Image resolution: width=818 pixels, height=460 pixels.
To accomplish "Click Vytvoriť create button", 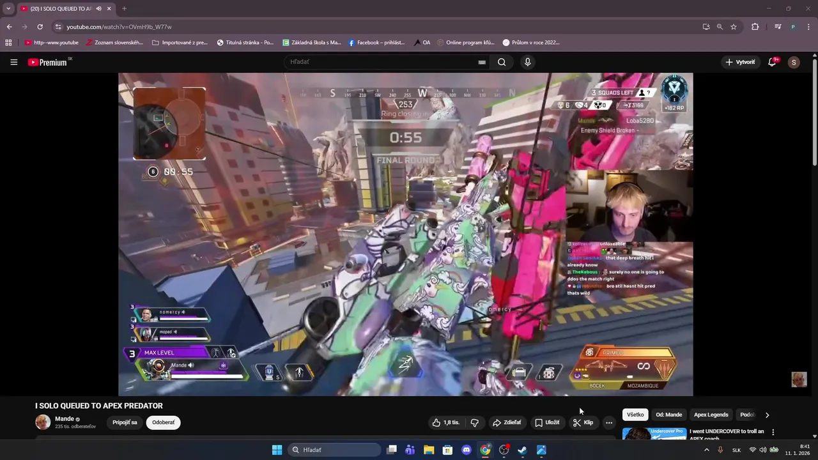I will [x=740, y=62].
